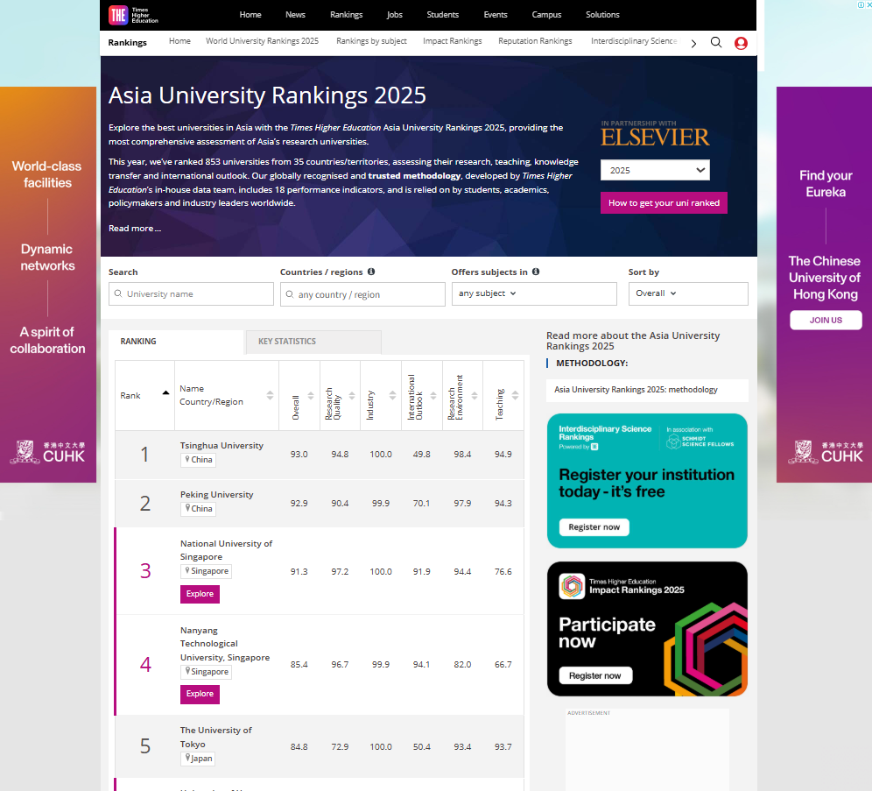
Task: Switch to the RANKING tab
Action: pyautogui.click(x=176, y=342)
